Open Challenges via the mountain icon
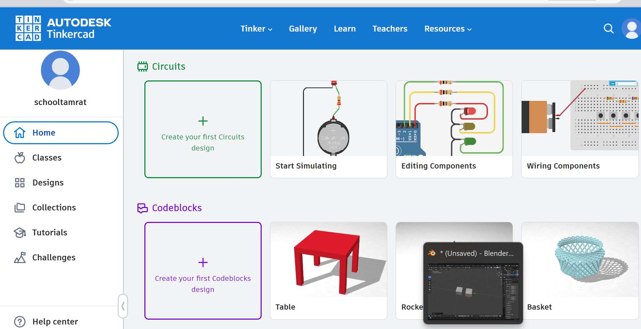Image resolution: width=641 pixels, height=329 pixels. pos(20,258)
